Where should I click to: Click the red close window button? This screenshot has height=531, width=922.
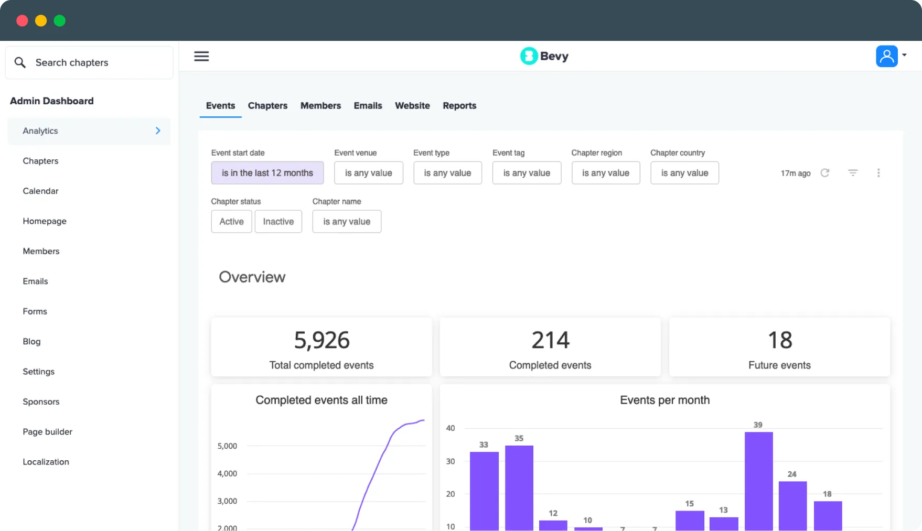[x=22, y=20]
